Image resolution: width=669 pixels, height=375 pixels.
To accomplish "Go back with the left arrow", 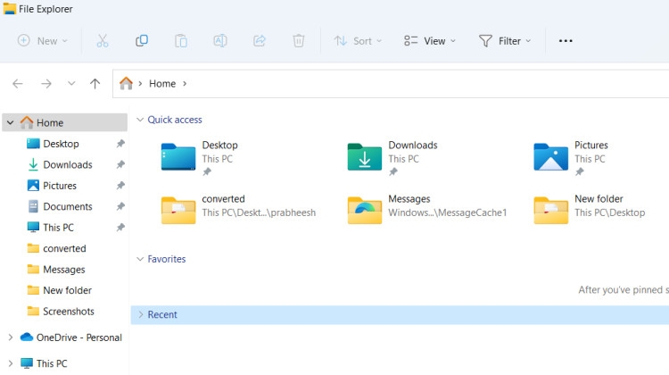I will pyautogui.click(x=18, y=84).
